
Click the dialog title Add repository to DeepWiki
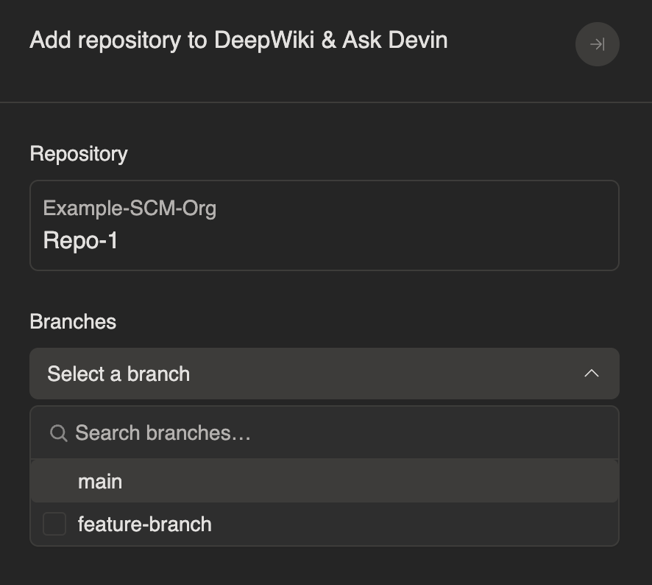(x=238, y=40)
